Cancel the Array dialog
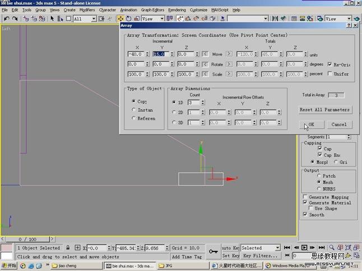This screenshot has height=271, width=362. (339, 125)
